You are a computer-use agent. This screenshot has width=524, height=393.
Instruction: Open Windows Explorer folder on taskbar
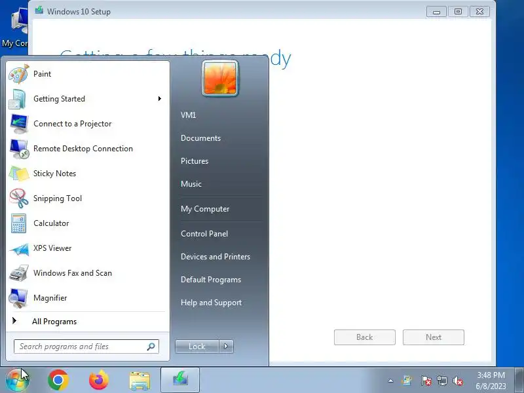pyautogui.click(x=140, y=381)
